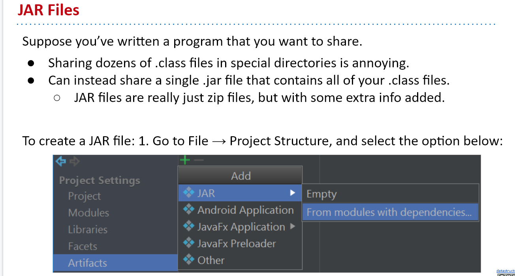Click the back navigation arrow icon
This screenshot has width=515, height=276.
tap(61, 161)
